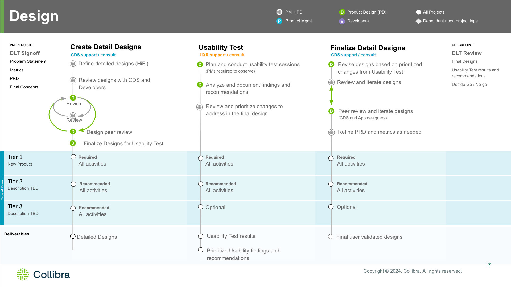This screenshot has width=511, height=287.
Task: Click the green double-headed vertical arrow
Action: [331, 95]
